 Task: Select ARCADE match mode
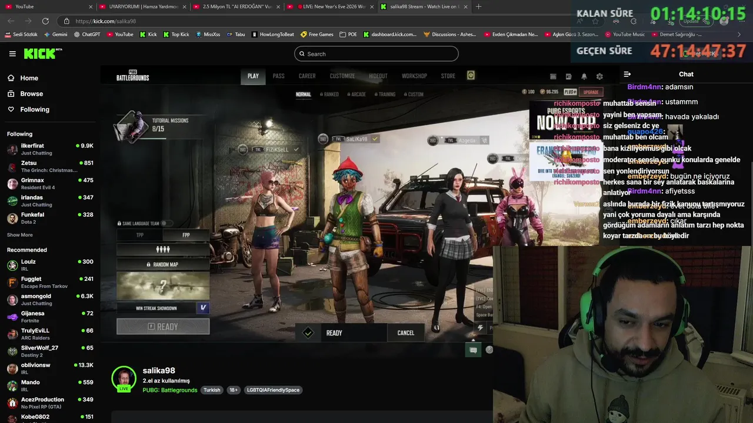click(x=356, y=94)
